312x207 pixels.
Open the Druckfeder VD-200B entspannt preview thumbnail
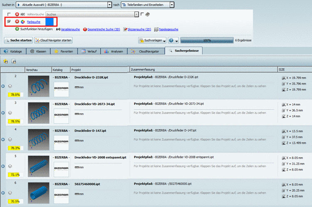pos(39,166)
